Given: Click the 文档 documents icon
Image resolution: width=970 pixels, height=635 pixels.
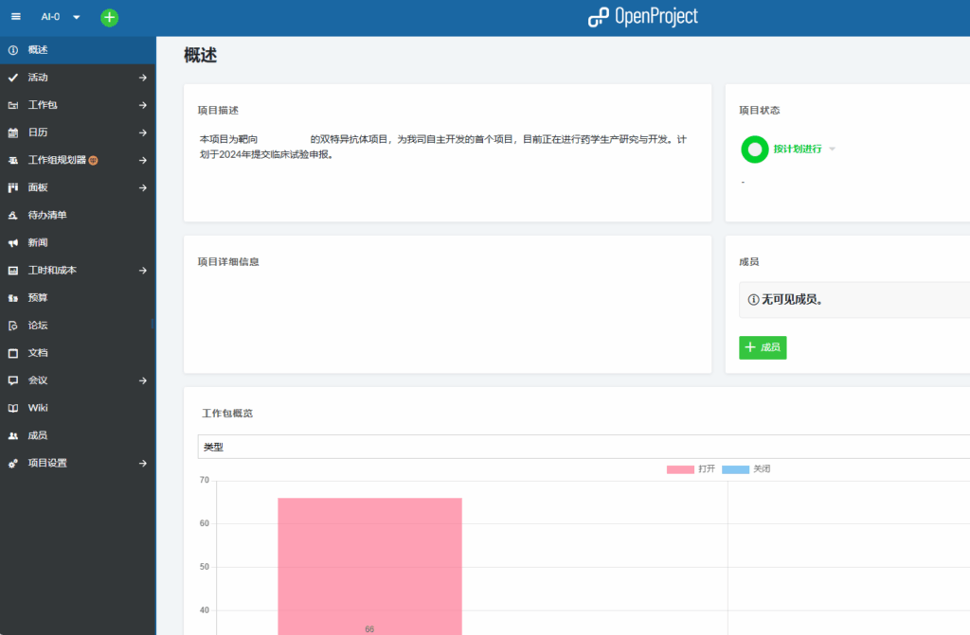Looking at the screenshot, I should point(13,353).
